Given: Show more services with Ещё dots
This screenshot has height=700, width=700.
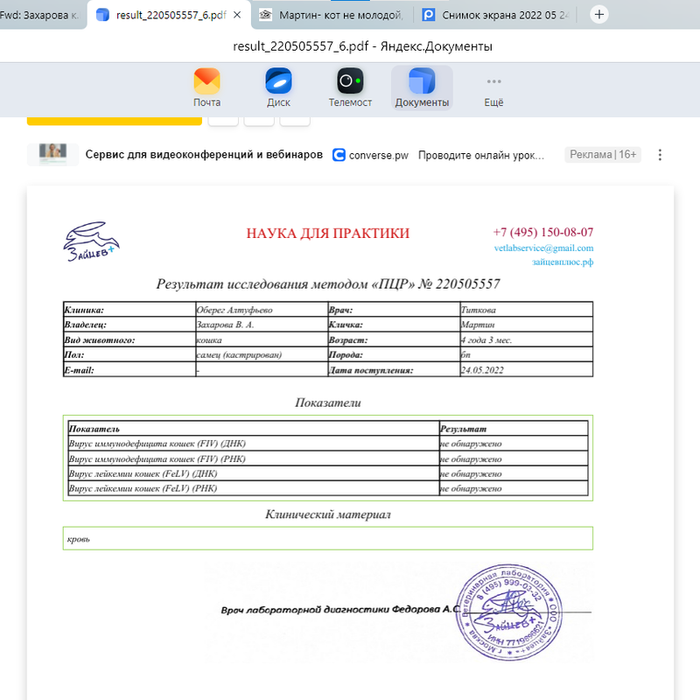Looking at the screenshot, I should coord(493,87).
